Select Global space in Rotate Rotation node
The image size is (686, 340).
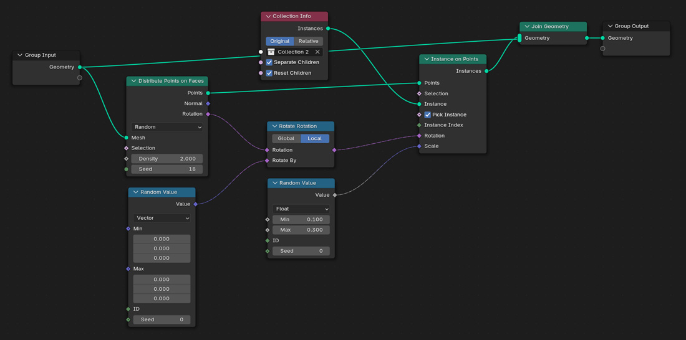(286, 138)
